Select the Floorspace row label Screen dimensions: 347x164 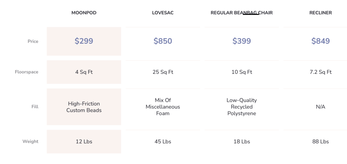point(26,72)
